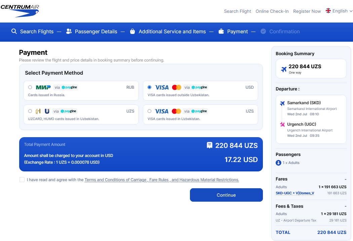Viewport: 353px width, 241px height.
Task: Open Terms and Conditions of Carriage link
Action: [116, 180]
